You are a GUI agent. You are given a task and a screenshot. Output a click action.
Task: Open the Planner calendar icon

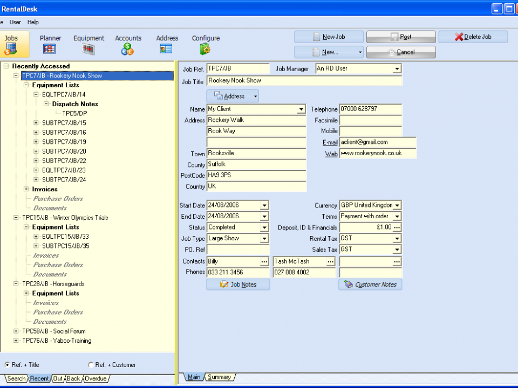click(x=50, y=48)
